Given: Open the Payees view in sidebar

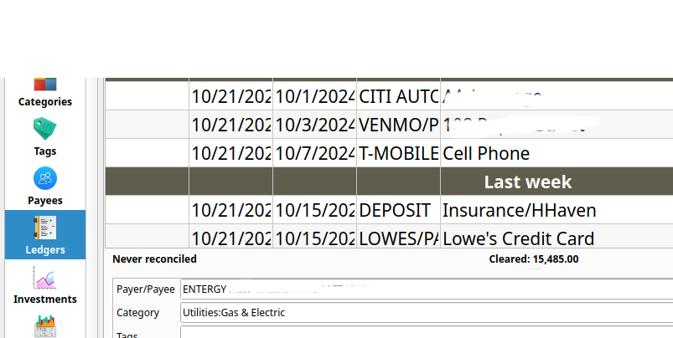Looking at the screenshot, I should (45, 187).
